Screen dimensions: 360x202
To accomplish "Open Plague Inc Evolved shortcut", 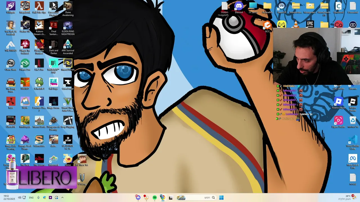I will click(x=25, y=47).
